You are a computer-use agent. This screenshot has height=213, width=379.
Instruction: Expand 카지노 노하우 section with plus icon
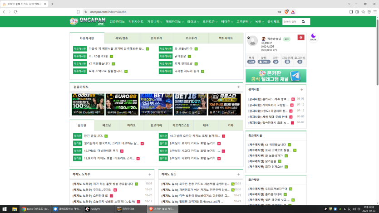point(150,174)
